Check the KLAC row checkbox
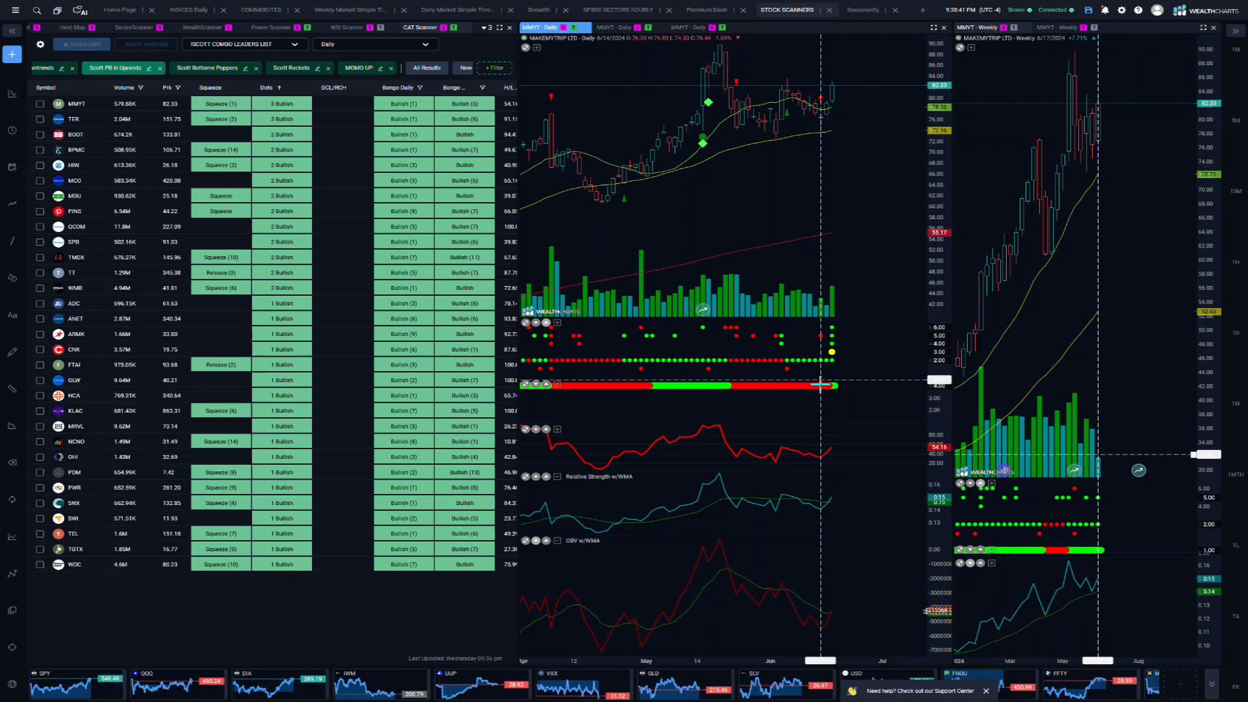Screen dimensions: 1248x702 tap(40, 411)
